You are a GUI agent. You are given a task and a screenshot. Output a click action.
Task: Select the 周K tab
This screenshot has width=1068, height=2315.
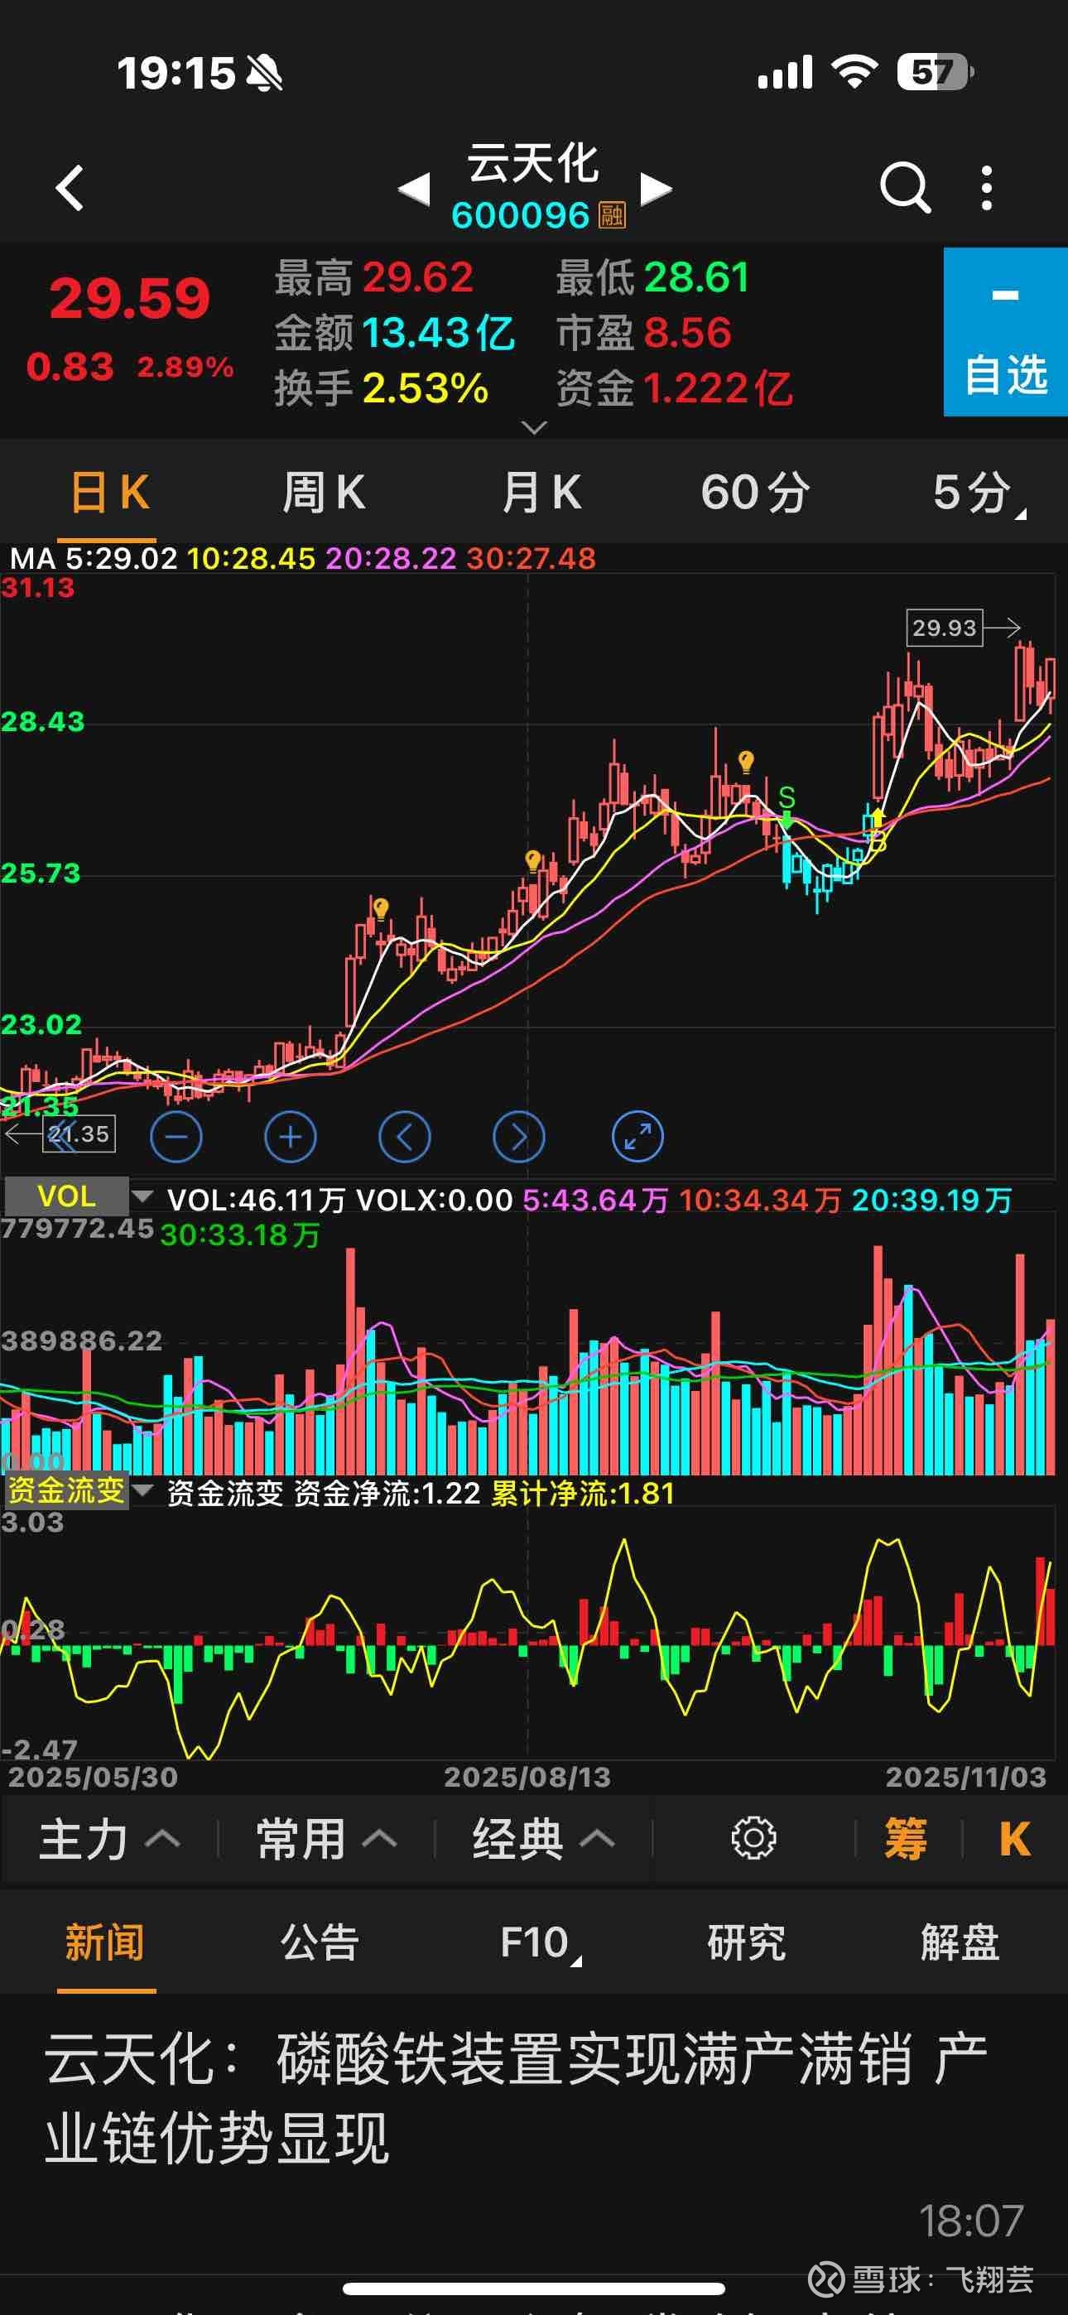point(324,493)
